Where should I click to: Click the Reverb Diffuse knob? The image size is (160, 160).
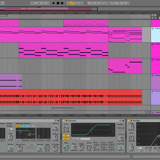tap(56, 137)
